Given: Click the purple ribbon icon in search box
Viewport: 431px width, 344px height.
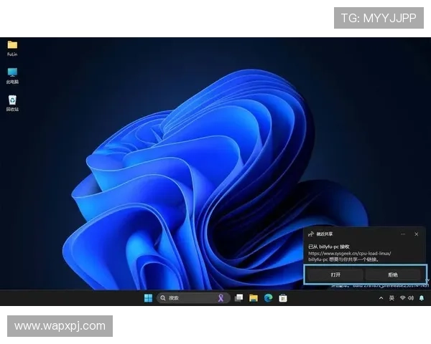Looking at the screenshot, I should point(222,298).
